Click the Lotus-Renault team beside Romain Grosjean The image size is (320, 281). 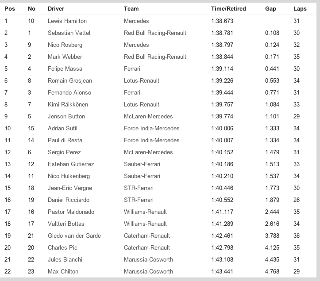pyautogui.click(x=142, y=80)
